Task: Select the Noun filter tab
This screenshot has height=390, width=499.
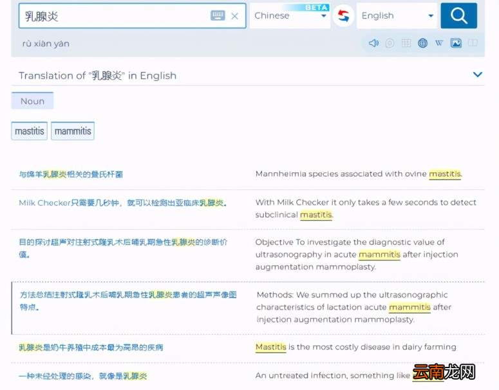Action: tap(32, 101)
